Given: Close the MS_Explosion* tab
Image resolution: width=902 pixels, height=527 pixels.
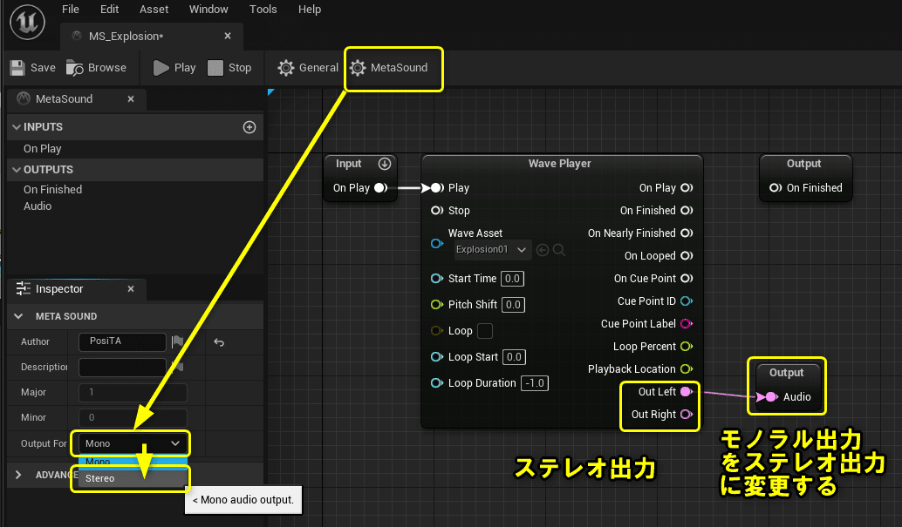Looking at the screenshot, I should click(228, 36).
